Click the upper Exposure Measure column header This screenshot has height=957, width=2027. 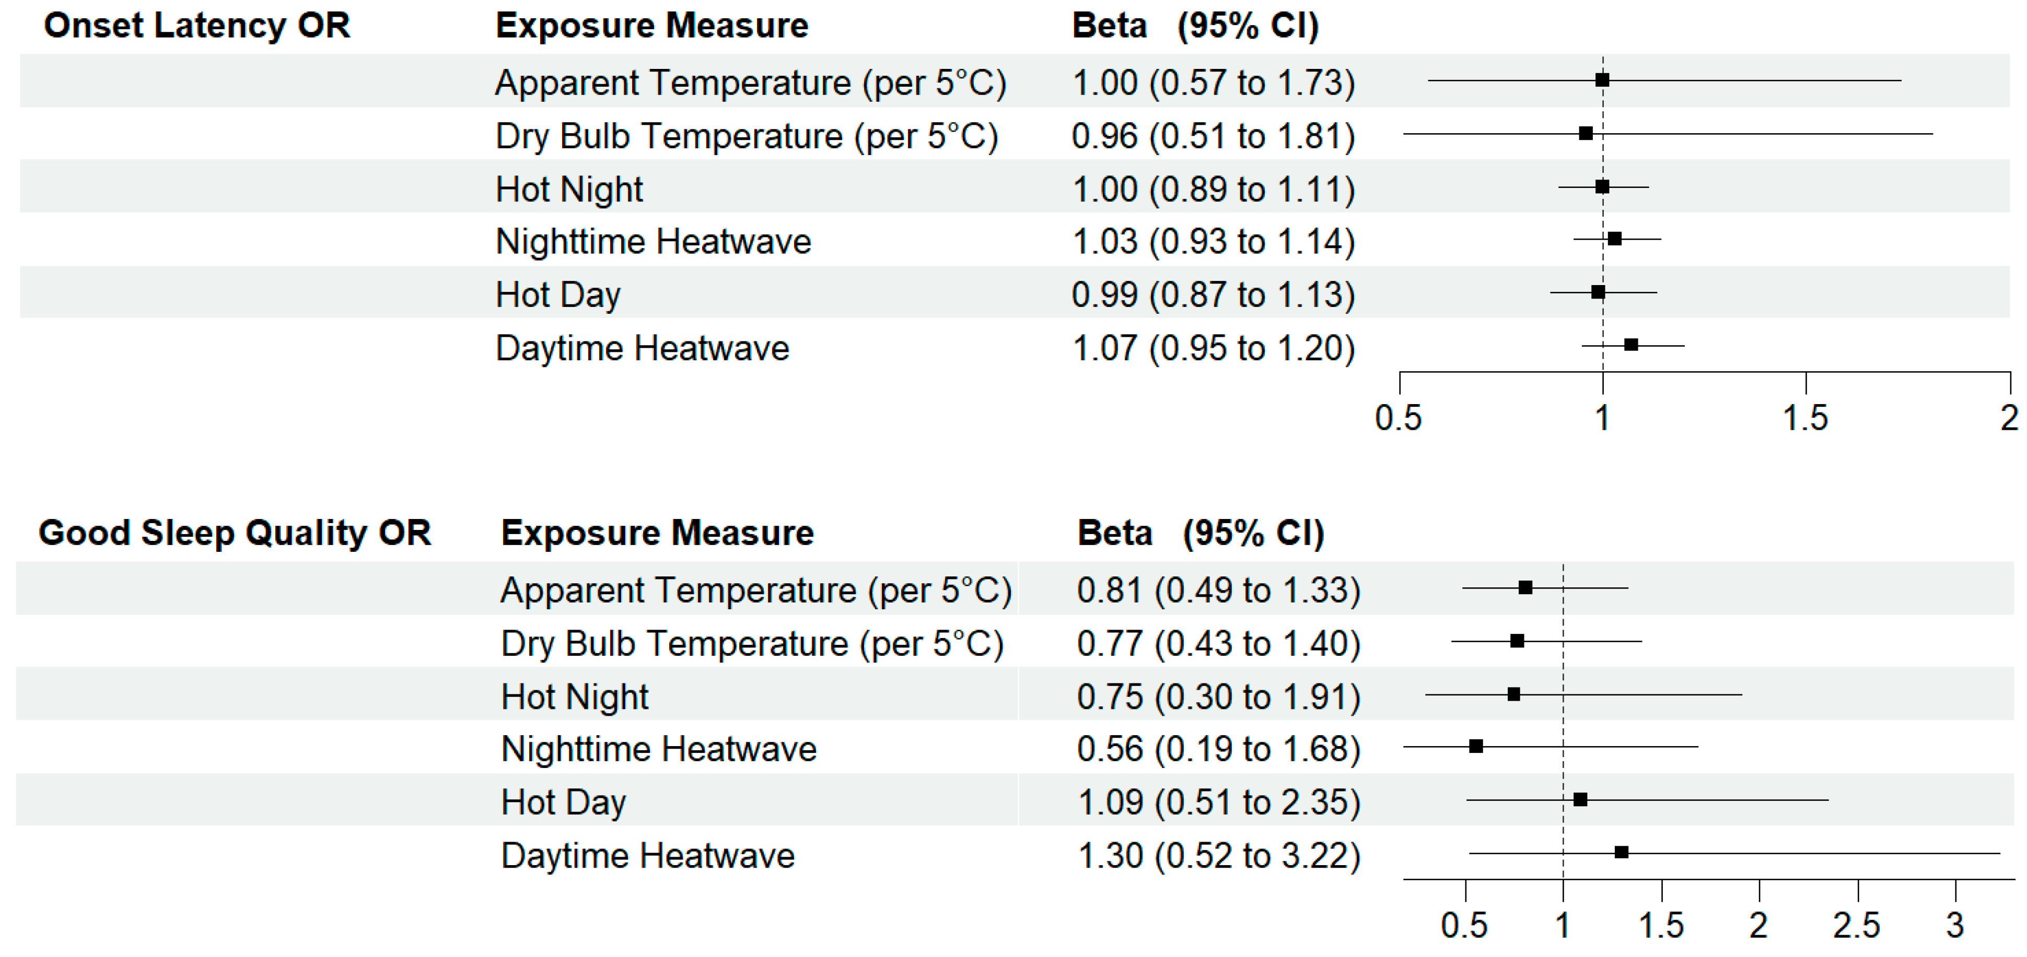click(x=651, y=26)
